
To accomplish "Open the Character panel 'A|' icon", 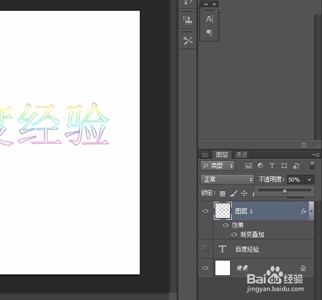I will 209,19.
